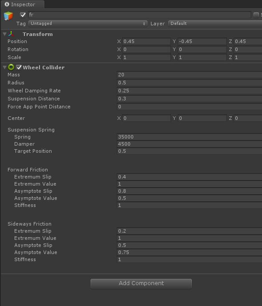262x306 pixels.
Task: Click the GameObject cube icon
Action: point(8,16)
